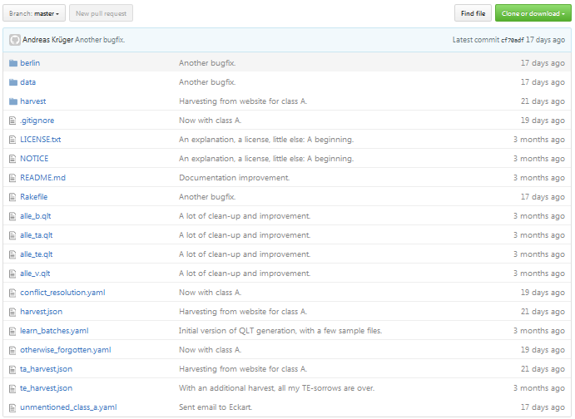This screenshot has height=419, width=575.
Task: Expand the Clone or download menu
Action: tap(533, 13)
